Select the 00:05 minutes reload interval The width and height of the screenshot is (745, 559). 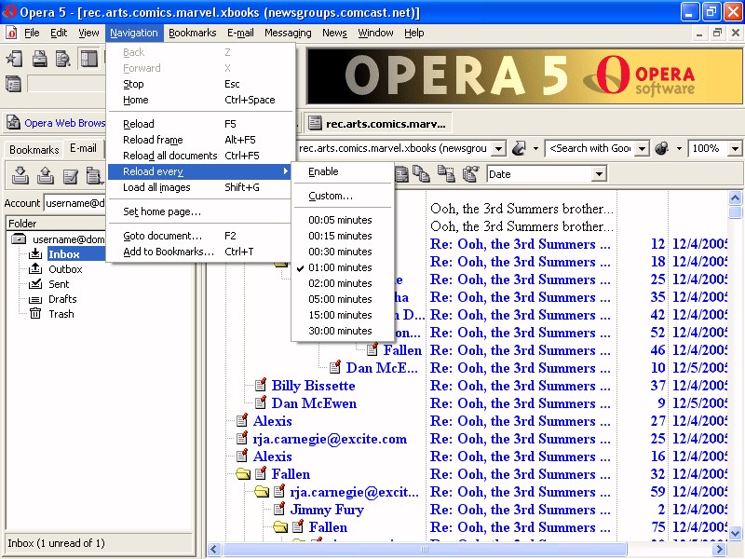click(340, 220)
